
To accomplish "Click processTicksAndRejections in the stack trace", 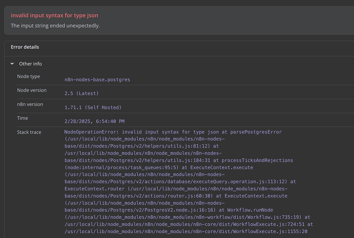I will pyautogui.click(x=257, y=160).
